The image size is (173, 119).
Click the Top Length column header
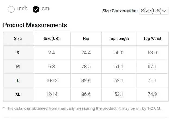(x=119, y=39)
